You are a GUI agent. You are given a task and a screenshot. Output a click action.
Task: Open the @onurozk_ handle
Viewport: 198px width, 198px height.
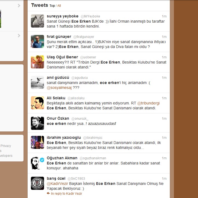pyautogui.click(x=80, y=119)
